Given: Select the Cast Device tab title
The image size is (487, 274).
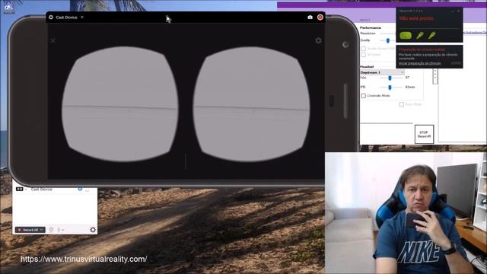Looking at the screenshot, I should click(x=66, y=18).
